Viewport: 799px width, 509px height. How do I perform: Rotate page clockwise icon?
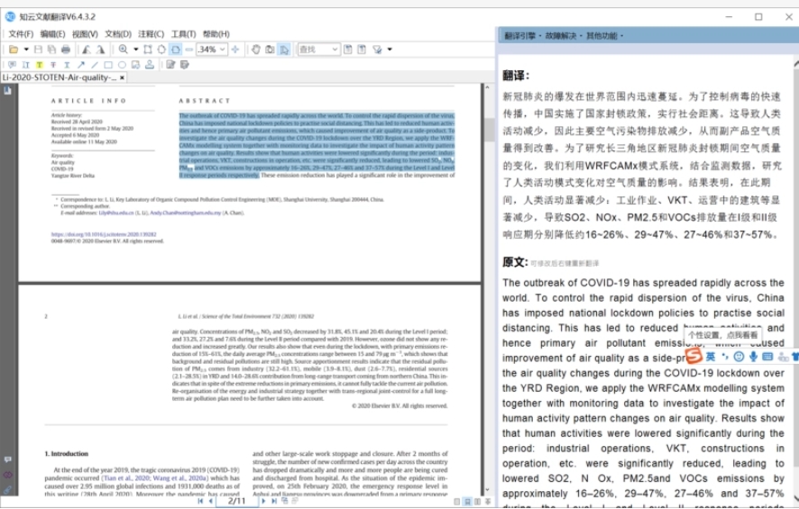[100, 50]
